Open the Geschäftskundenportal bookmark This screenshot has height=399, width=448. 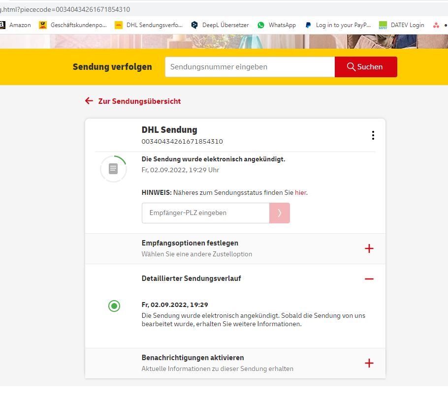73,25
